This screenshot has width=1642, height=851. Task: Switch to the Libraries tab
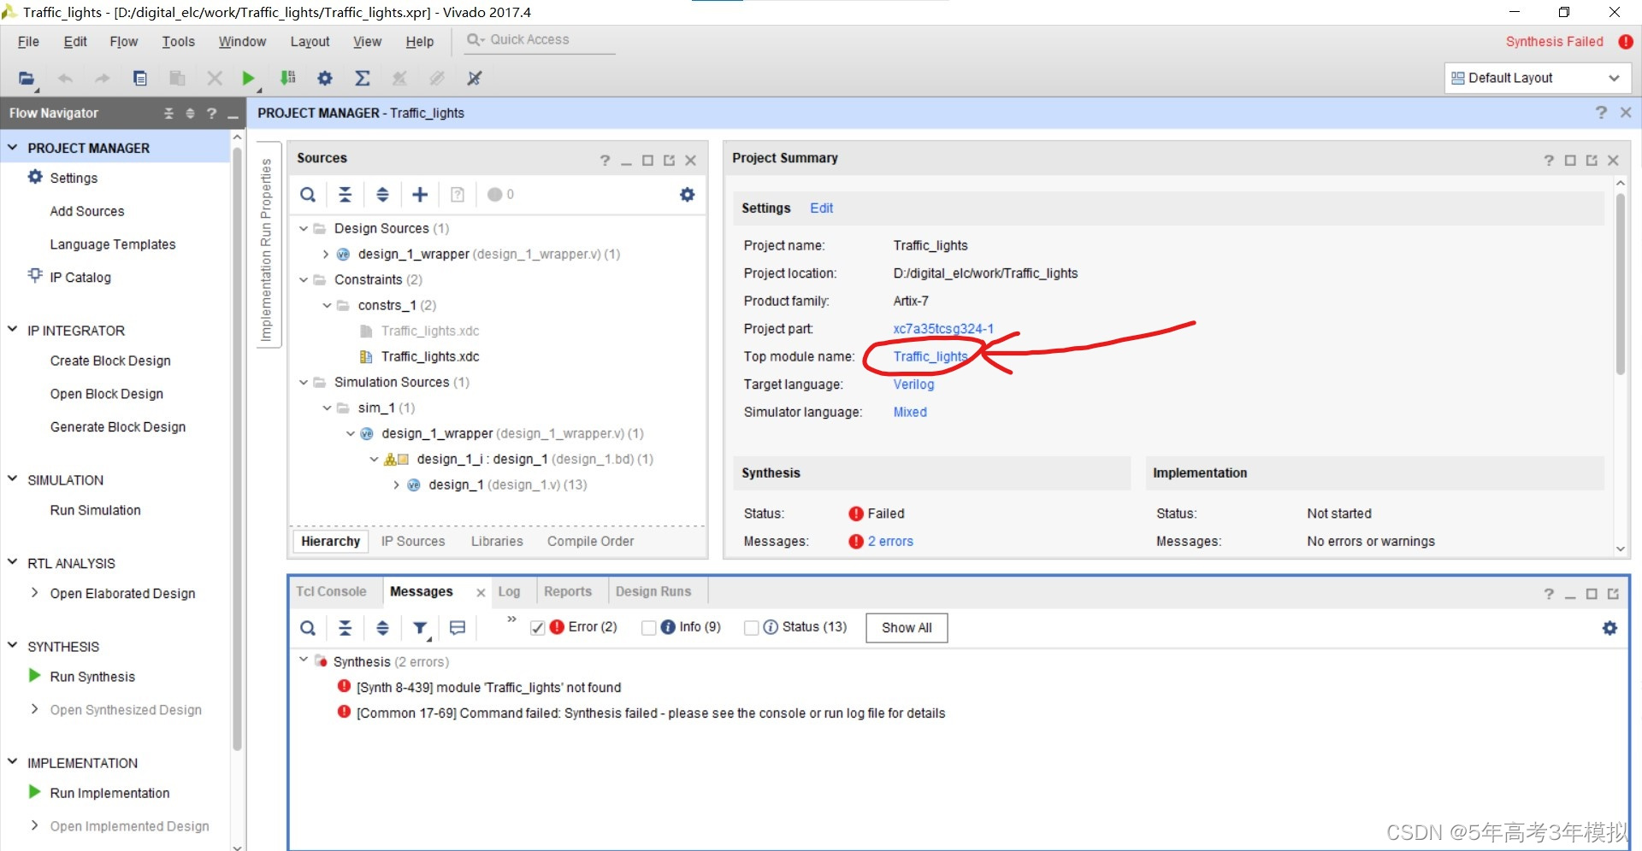(497, 541)
